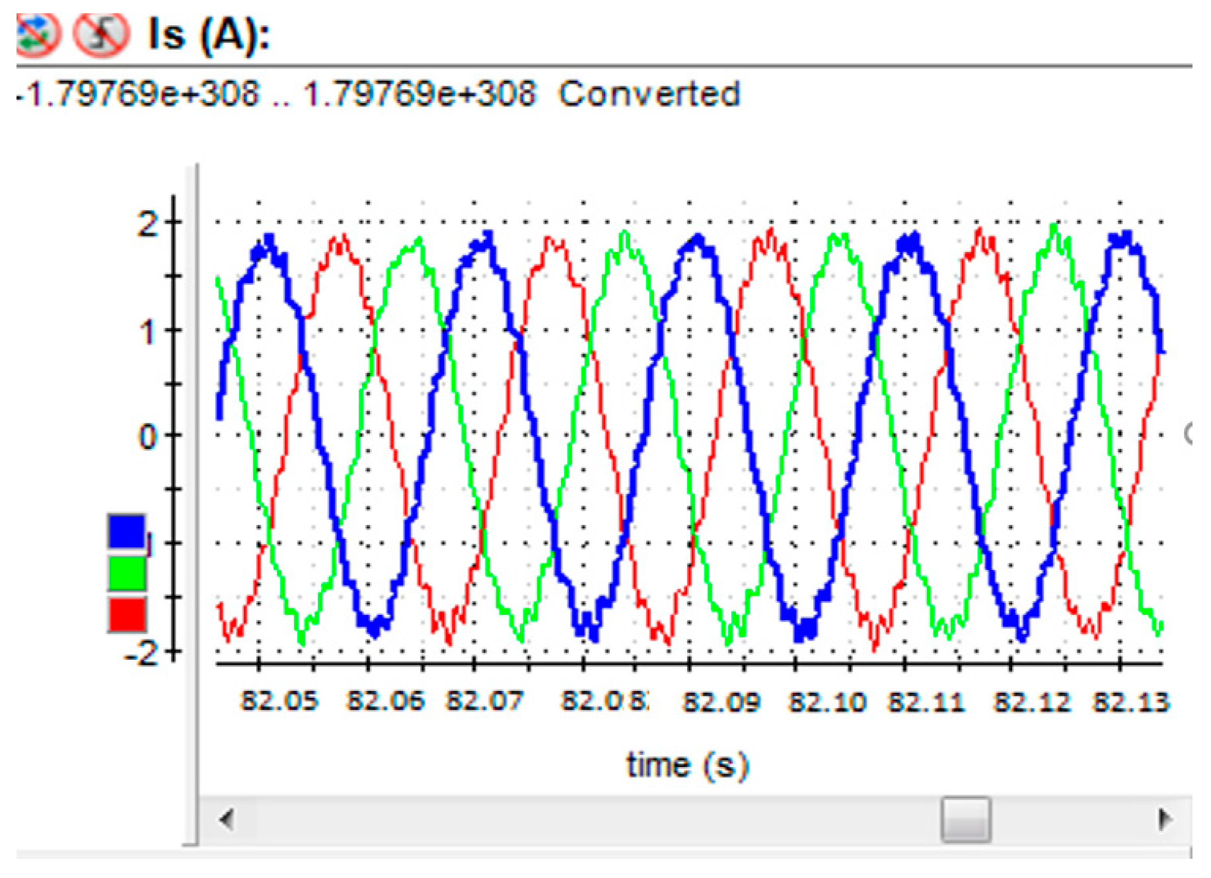Image resolution: width=1211 pixels, height=878 pixels.
Task: Click the Converted range label
Action: [649, 93]
